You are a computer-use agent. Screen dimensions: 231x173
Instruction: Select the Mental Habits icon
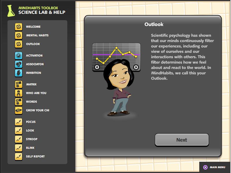click(x=19, y=35)
